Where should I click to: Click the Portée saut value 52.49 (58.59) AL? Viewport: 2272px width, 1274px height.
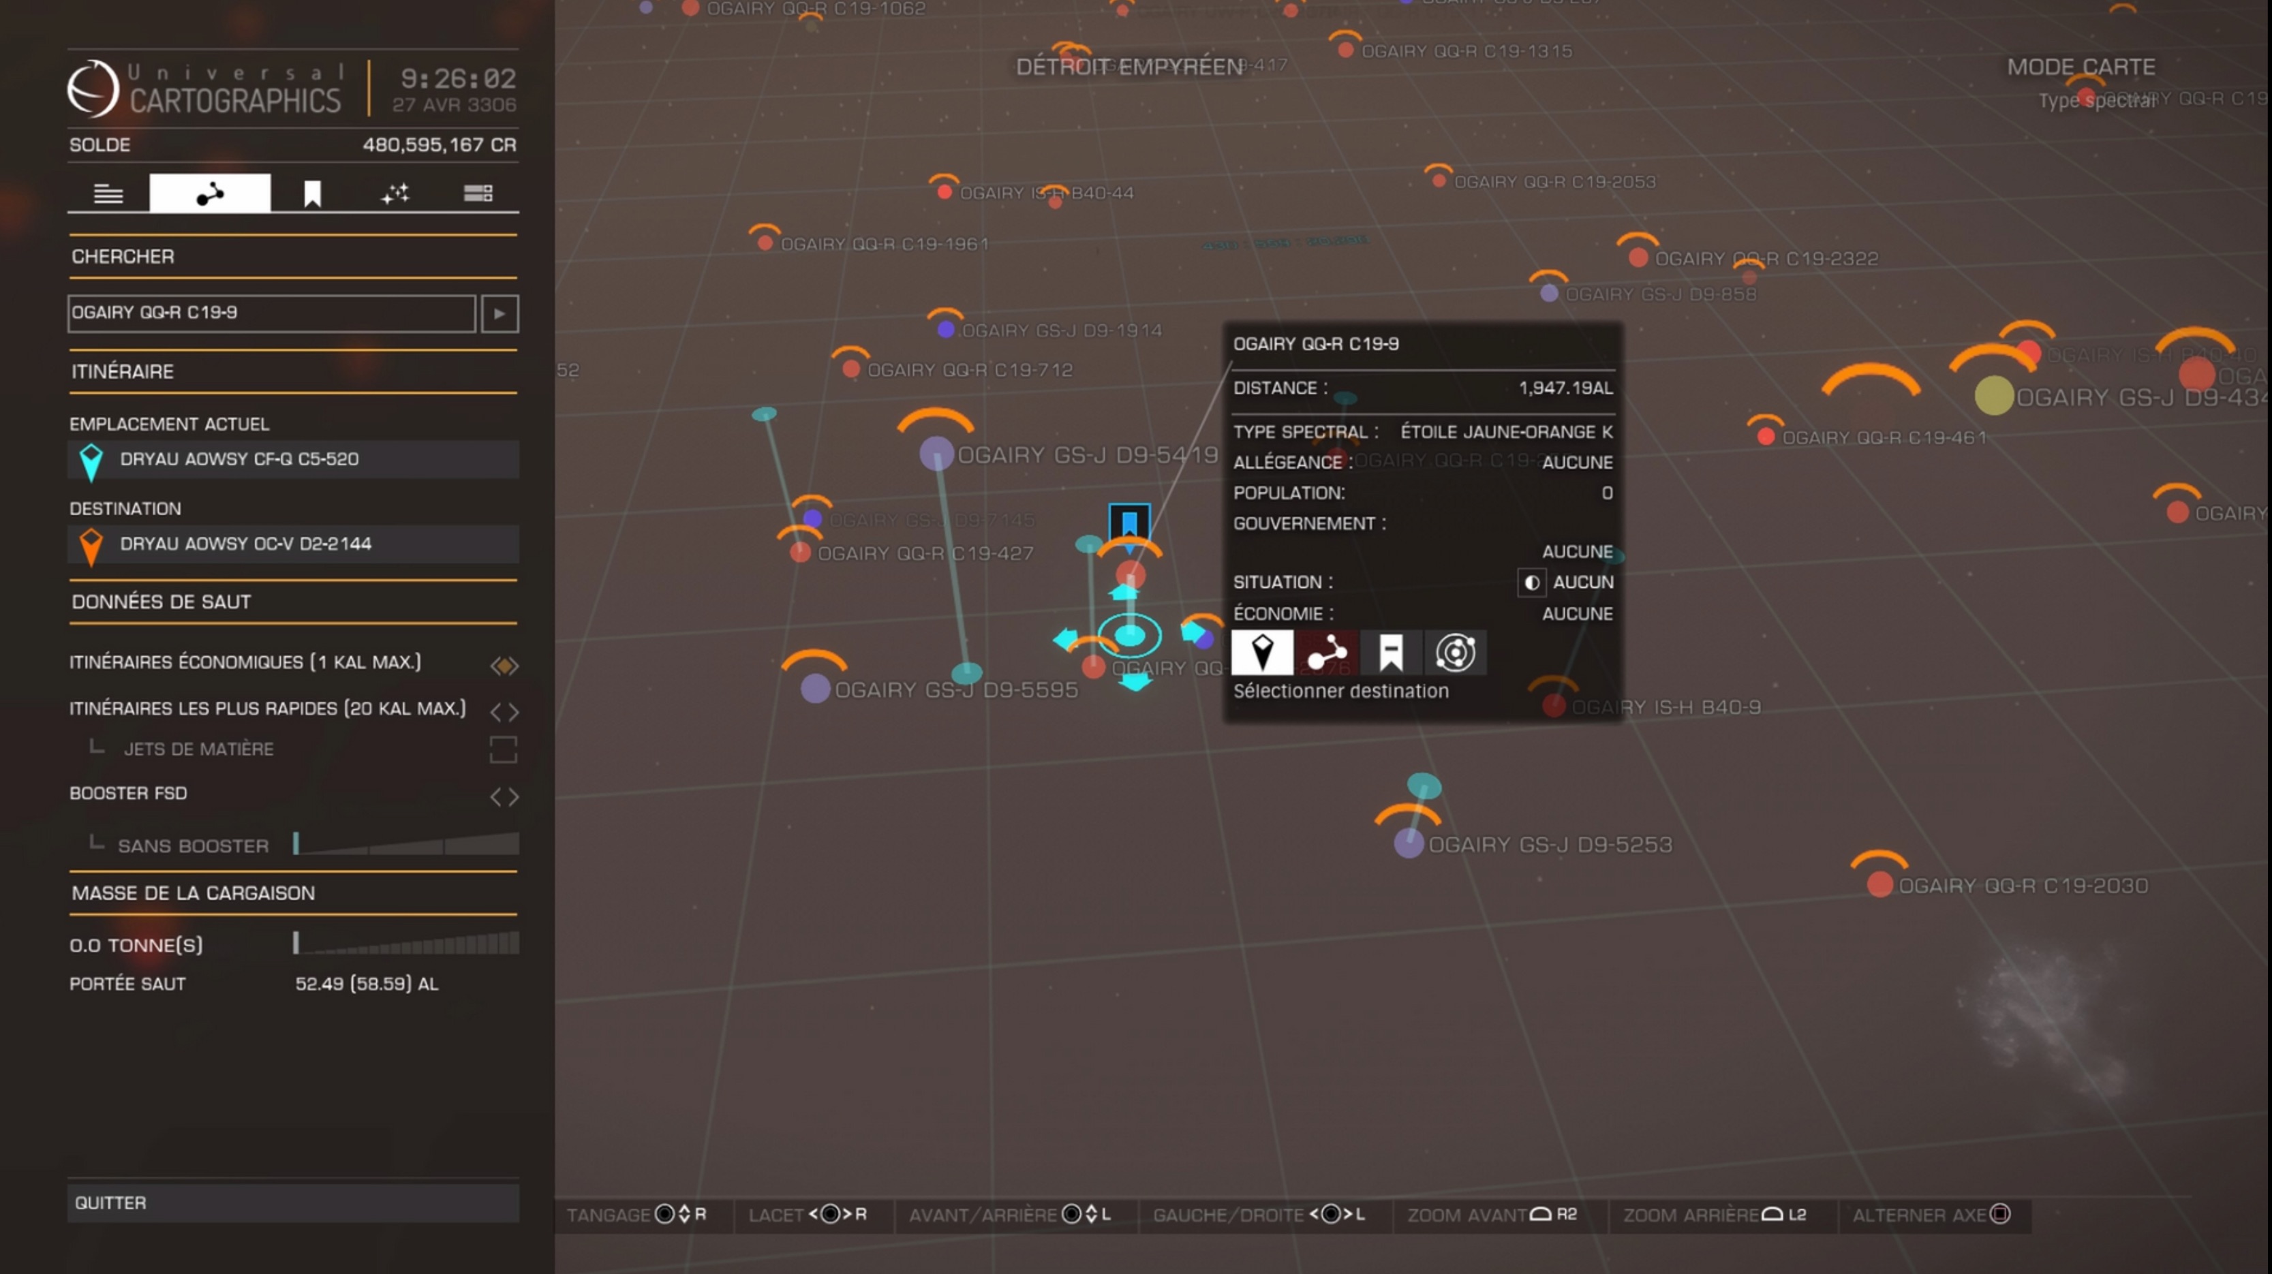coord(367,984)
